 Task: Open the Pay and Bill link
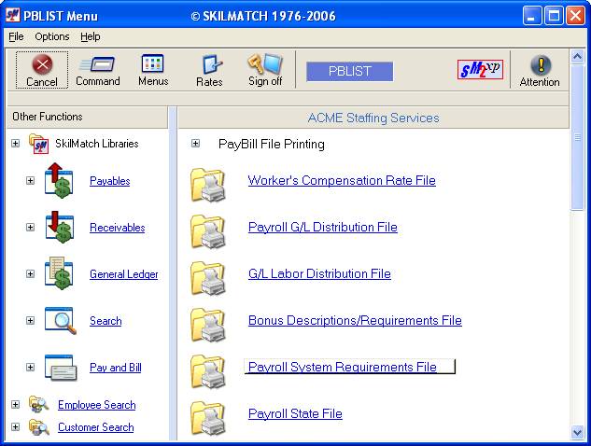(x=116, y=368)
